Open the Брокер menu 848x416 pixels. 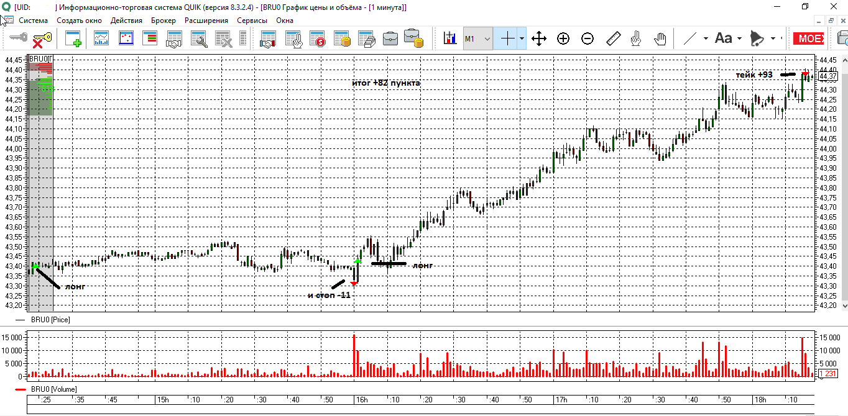pyautogui.click(x=163, y=20)
